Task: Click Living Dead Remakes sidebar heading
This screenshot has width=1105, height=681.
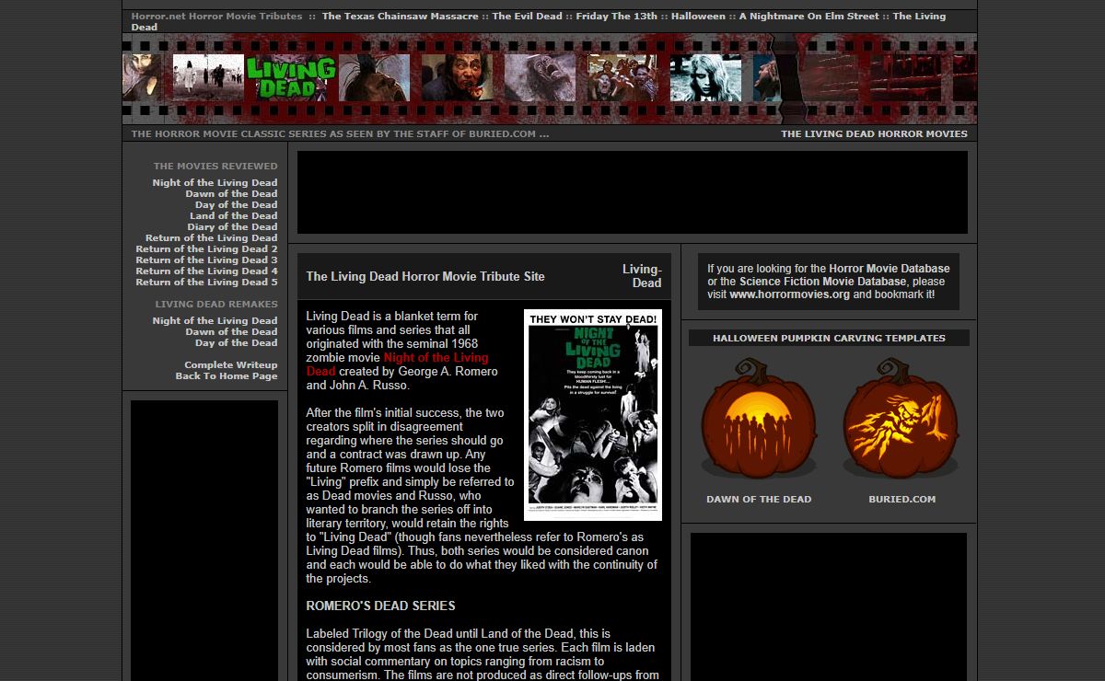Action: [x=216, y=305]
